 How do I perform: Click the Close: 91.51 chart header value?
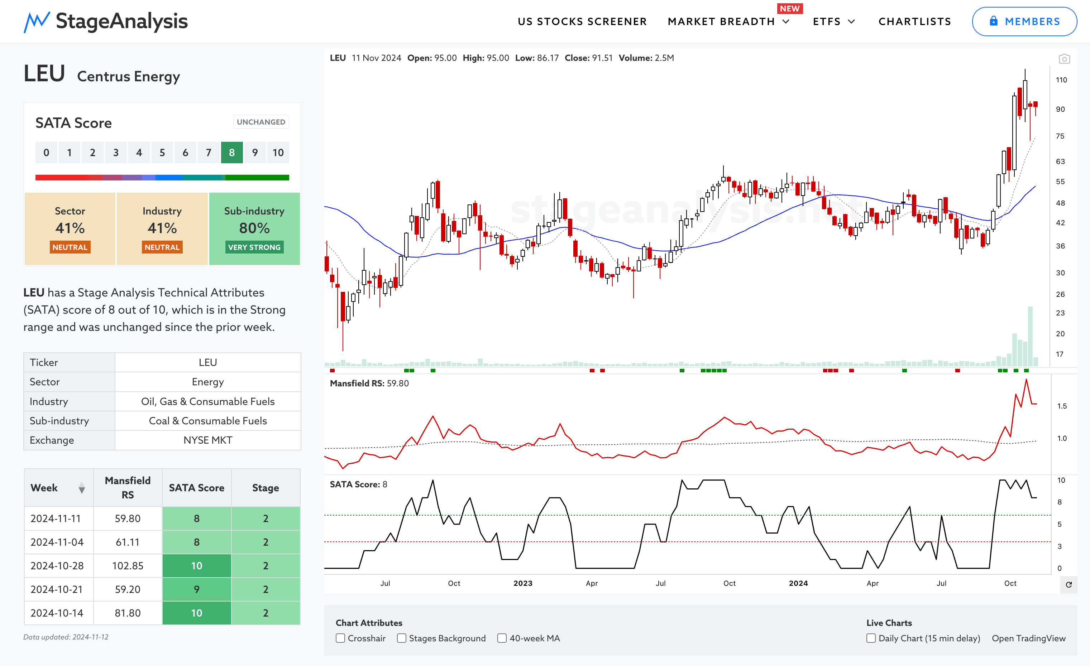click(588, 58)
